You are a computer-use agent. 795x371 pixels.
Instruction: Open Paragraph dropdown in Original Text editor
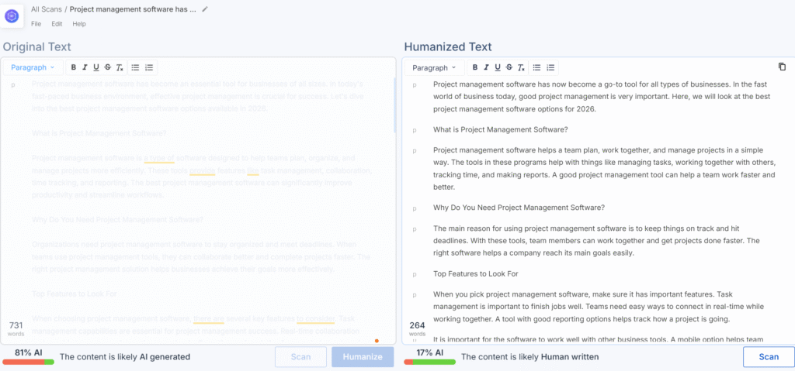pyautogui.click(x=33, y=67)
